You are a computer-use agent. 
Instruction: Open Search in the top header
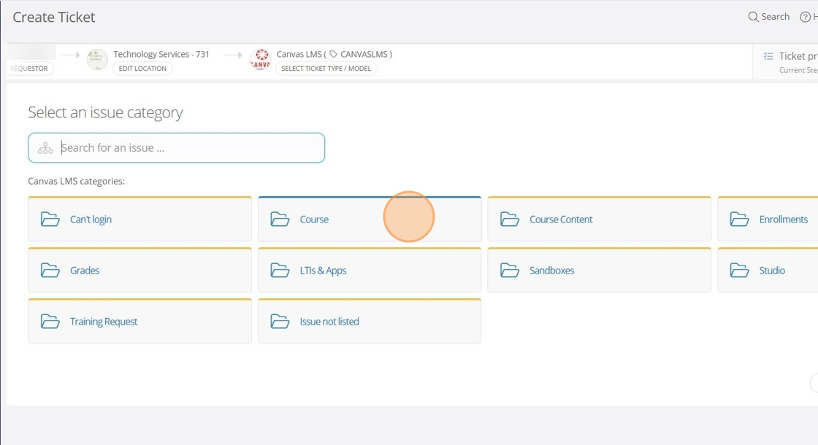(x=768, y=17)
